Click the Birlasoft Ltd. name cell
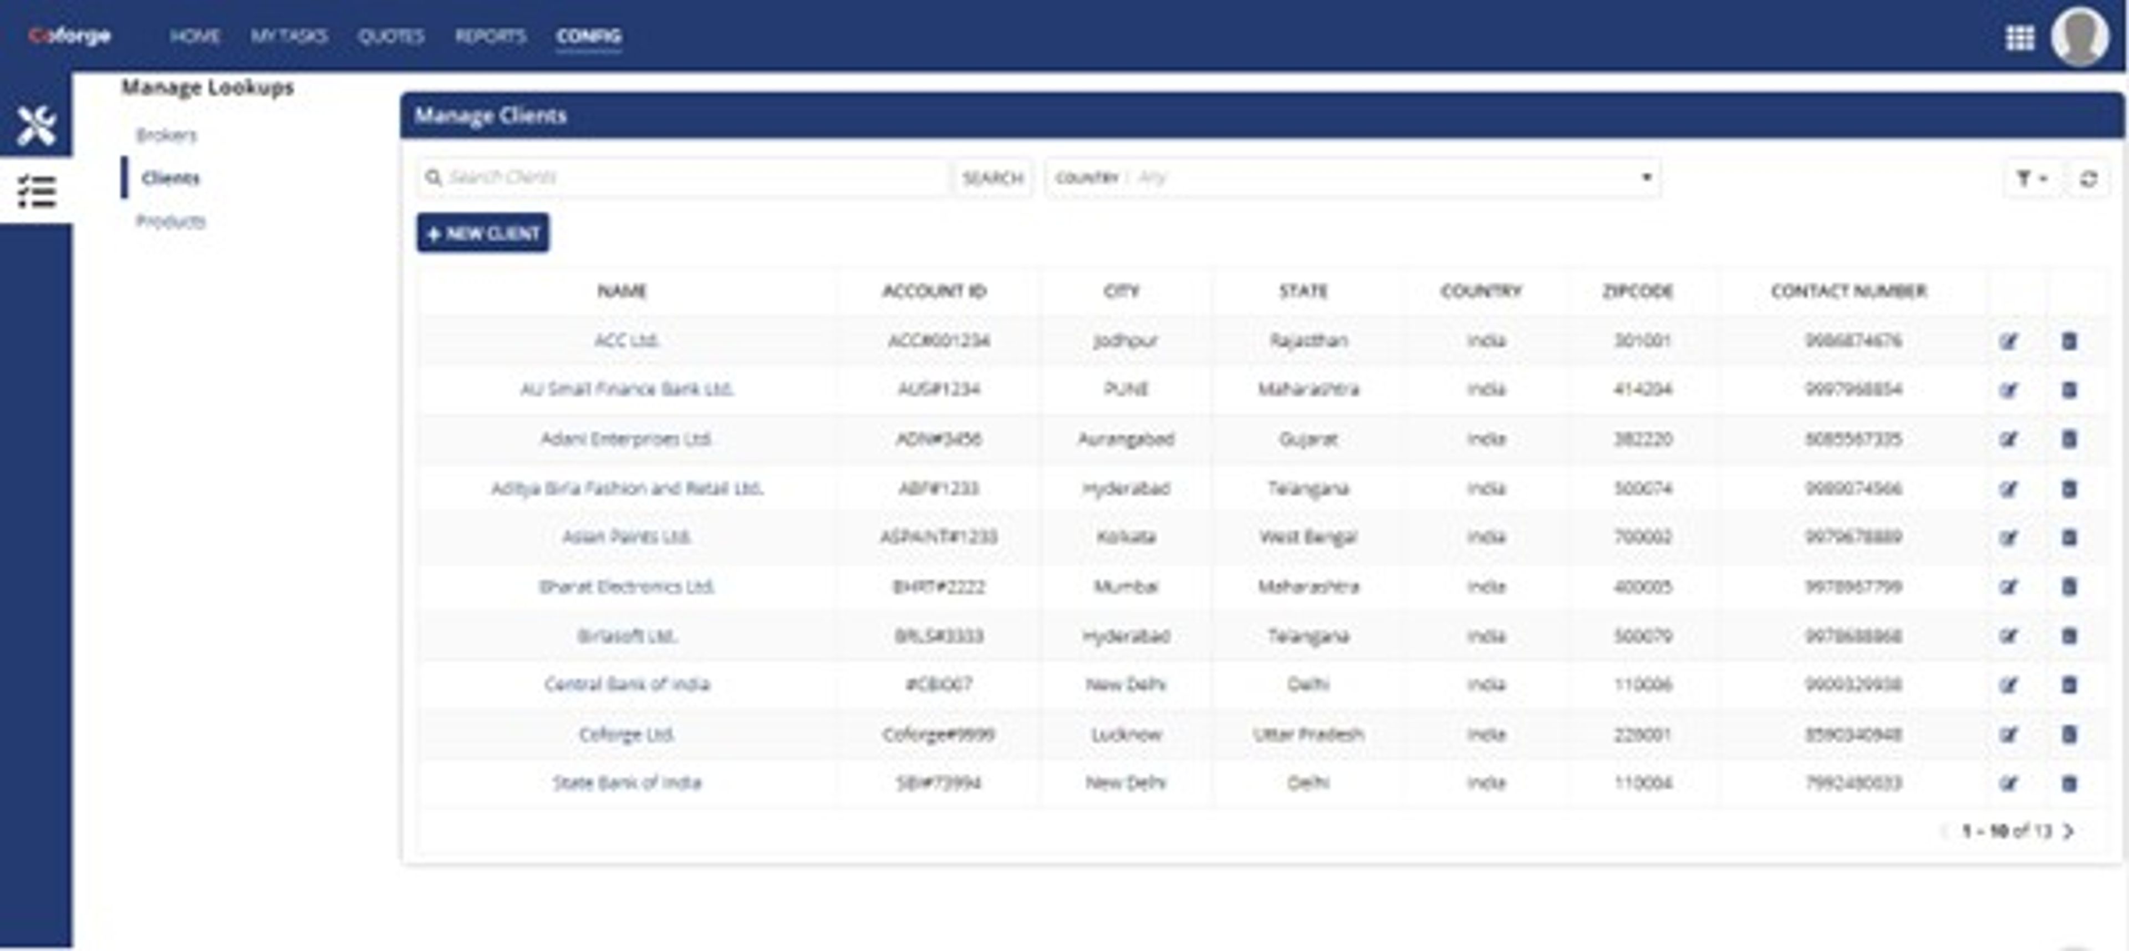 click(627, 635)
